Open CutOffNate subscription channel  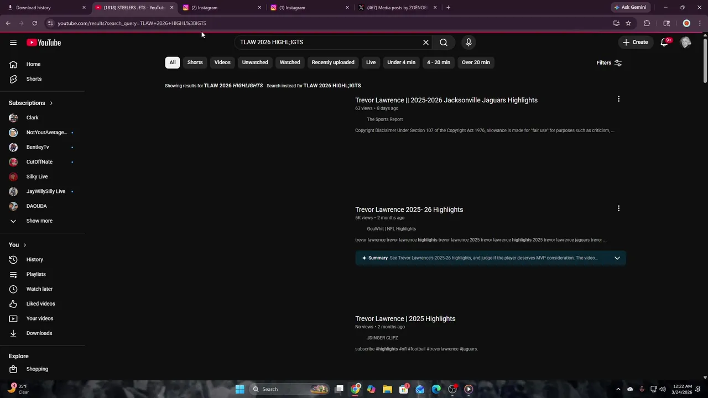[43, 162]
